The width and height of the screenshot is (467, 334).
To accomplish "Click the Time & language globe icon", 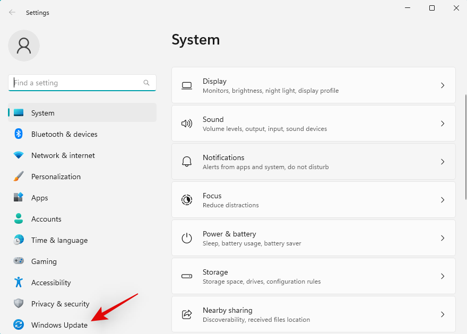I will click(x=19, y=240).
